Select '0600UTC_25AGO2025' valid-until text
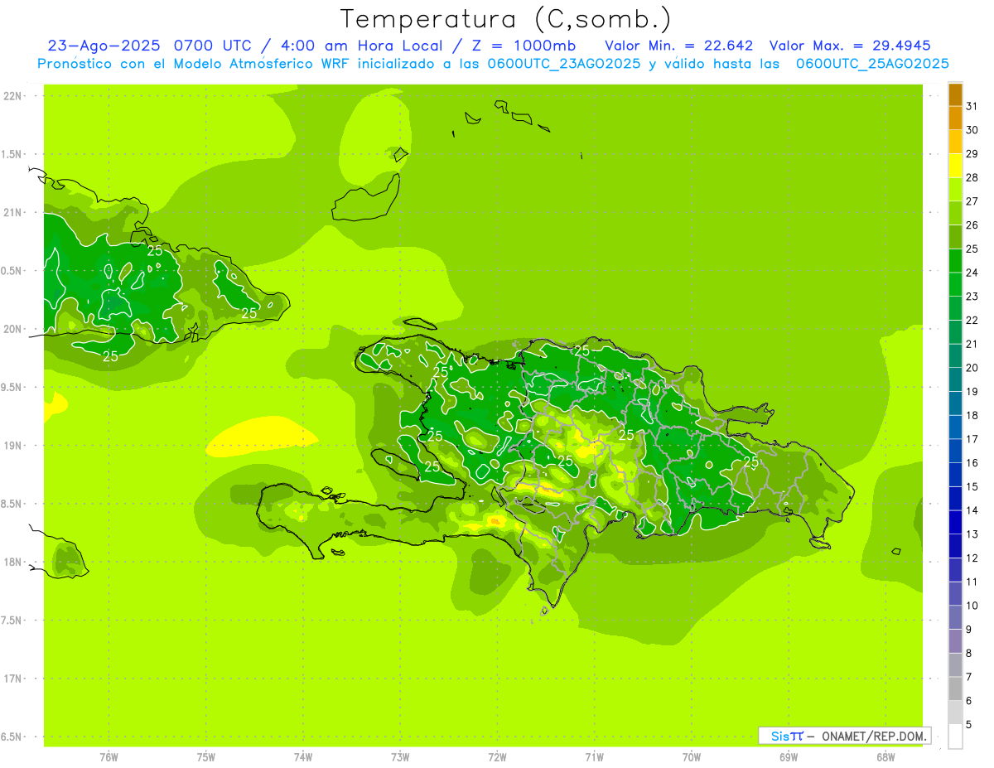Viewport: 994px width, 768px height. click(872, 64)
